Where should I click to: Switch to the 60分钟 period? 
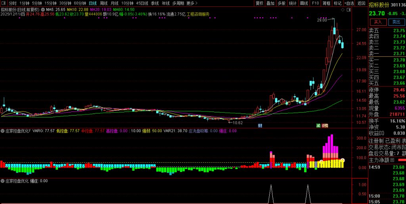pyautogui.click(x=80, y=3)
